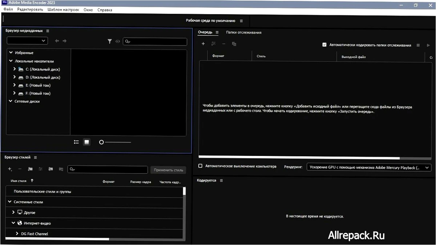
Task: Collapse the Системные стили group
Action: [9, 202]
